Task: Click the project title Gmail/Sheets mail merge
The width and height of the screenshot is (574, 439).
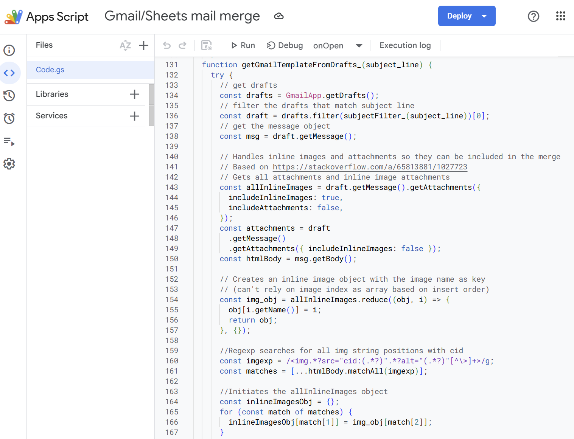Action: [x=182, y=16]
